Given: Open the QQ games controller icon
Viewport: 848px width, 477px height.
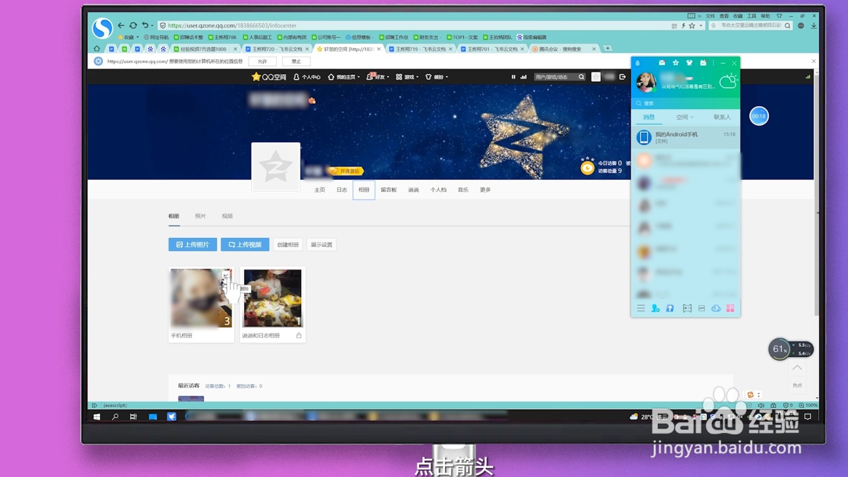Looking at the screenshot, I should coord(687,308).
